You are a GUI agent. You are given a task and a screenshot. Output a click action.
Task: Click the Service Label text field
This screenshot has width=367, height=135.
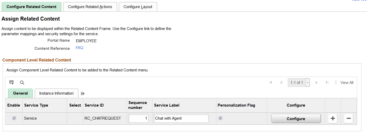181,118
